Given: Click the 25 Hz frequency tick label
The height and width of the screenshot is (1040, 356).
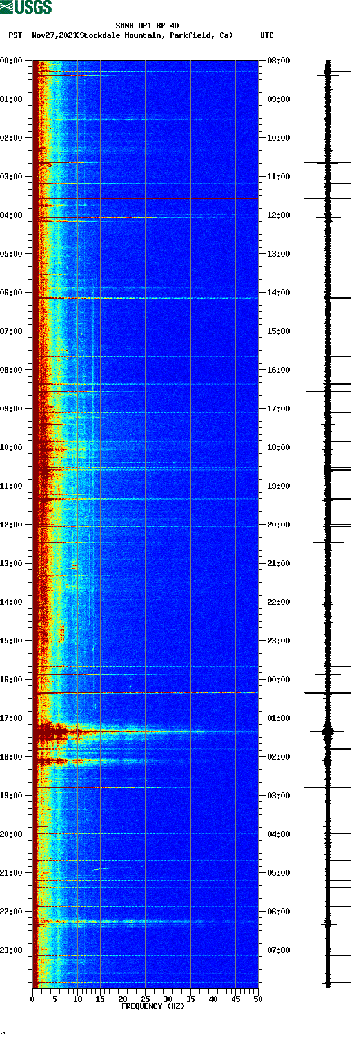Looking at the screenshot, I should click(x=145, y=999).
